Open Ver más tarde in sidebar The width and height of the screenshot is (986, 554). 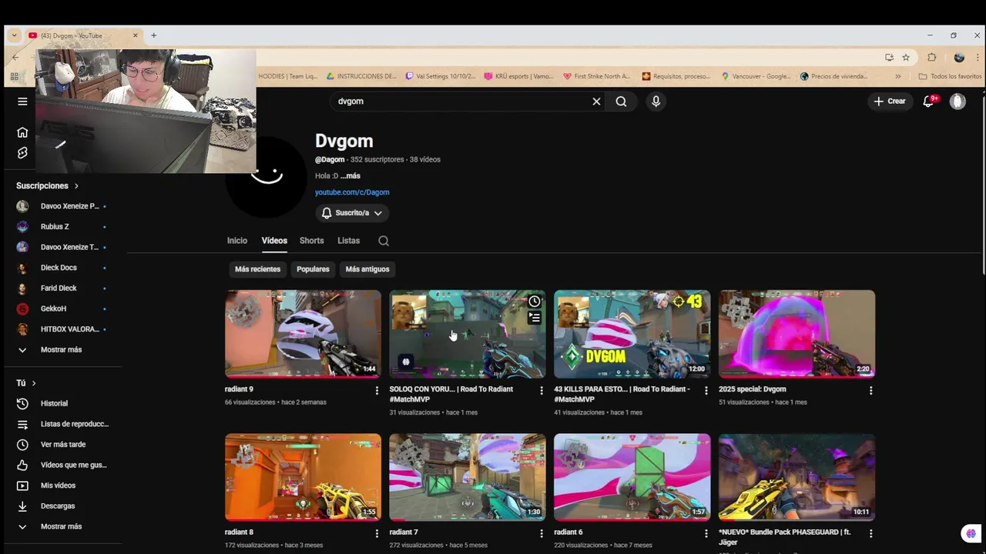pyautogui.click(x=63, y=445)
